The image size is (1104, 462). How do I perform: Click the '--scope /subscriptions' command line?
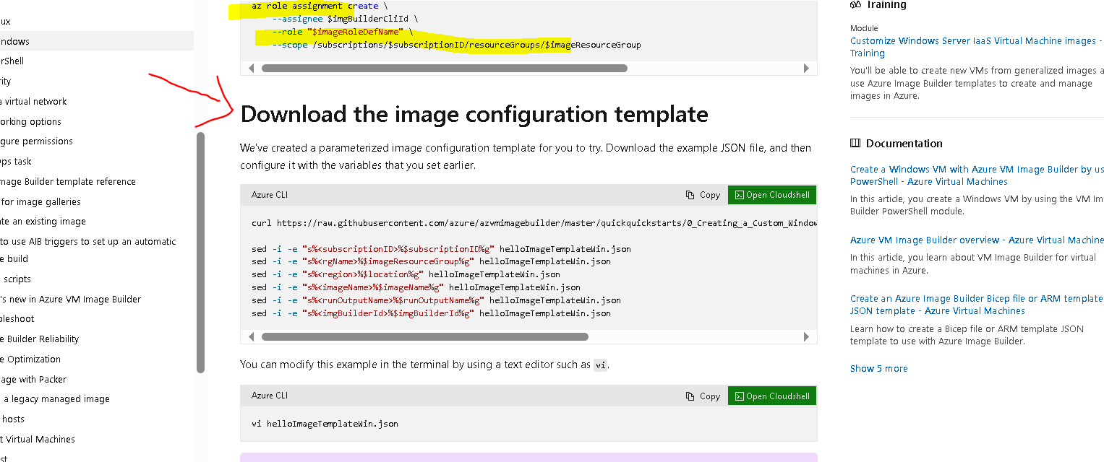click(456, 45)
